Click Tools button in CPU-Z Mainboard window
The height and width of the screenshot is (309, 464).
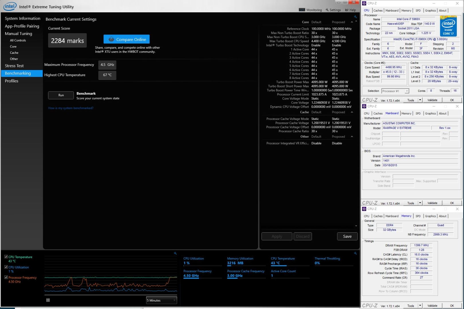tap(411, 203)
